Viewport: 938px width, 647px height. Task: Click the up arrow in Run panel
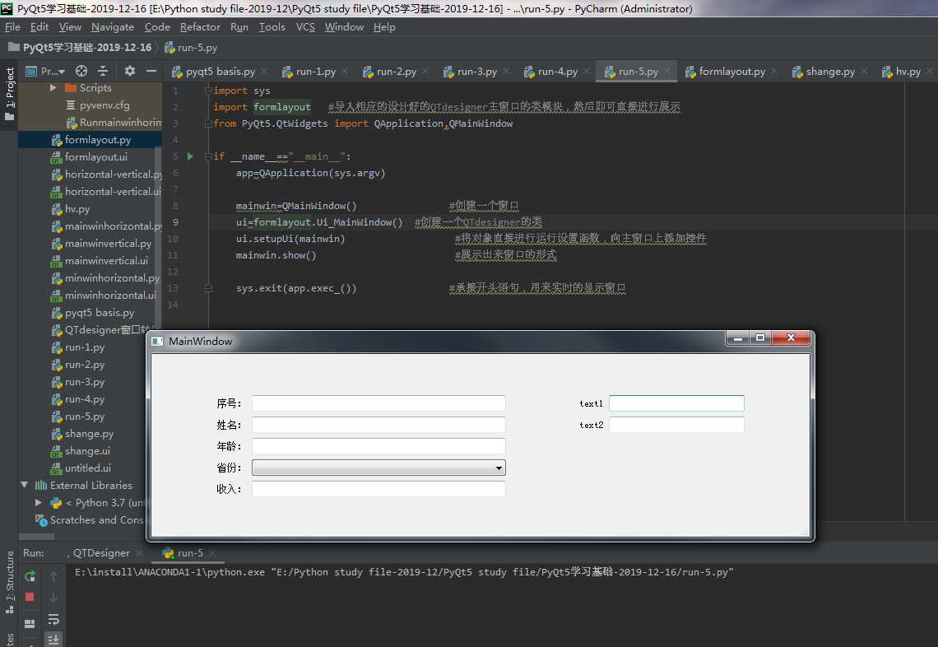(53, 576)
